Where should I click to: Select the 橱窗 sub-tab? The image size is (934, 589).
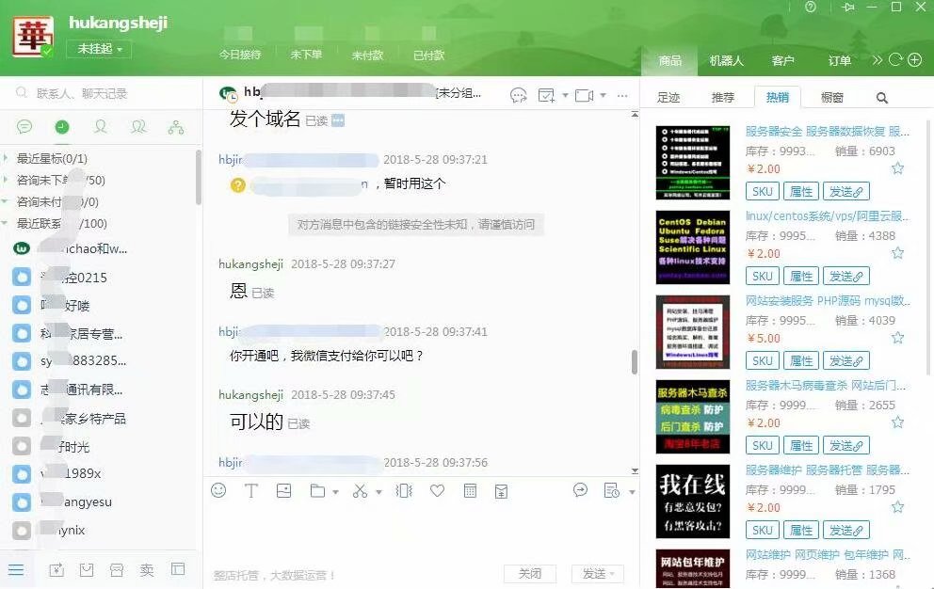[x=832, y=98]
